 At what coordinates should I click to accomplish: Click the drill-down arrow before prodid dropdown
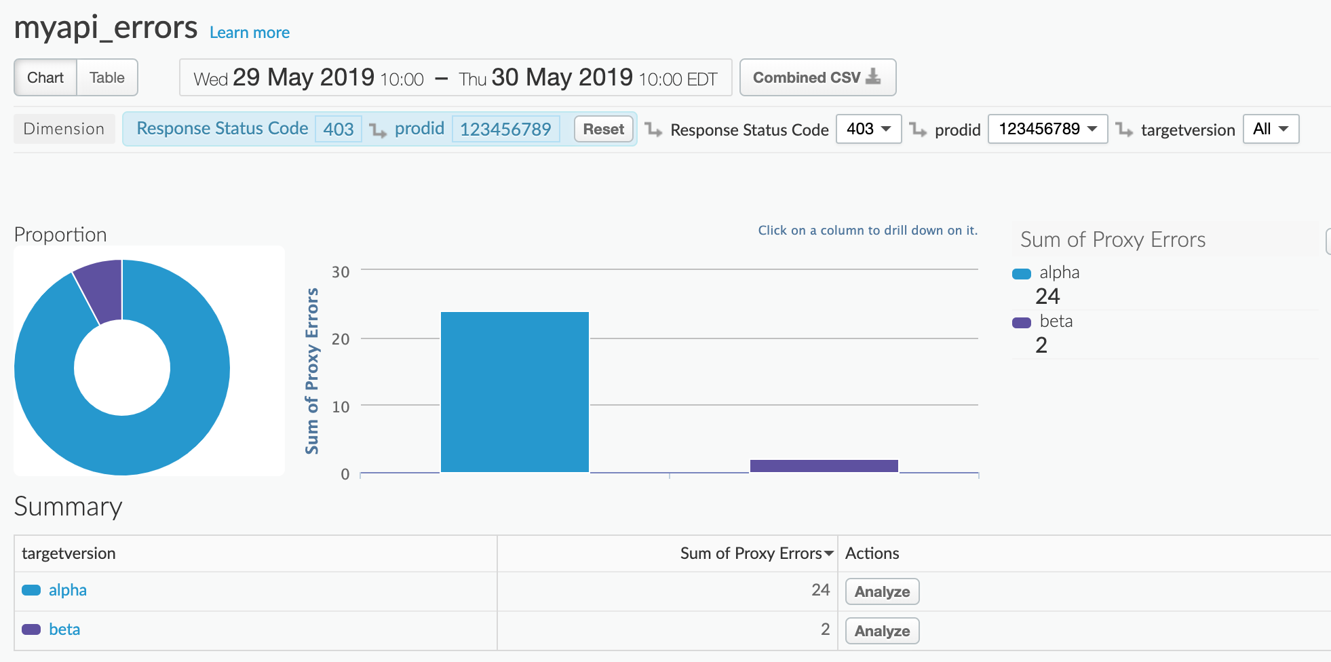pyautogui.click(x=918, y=129)
